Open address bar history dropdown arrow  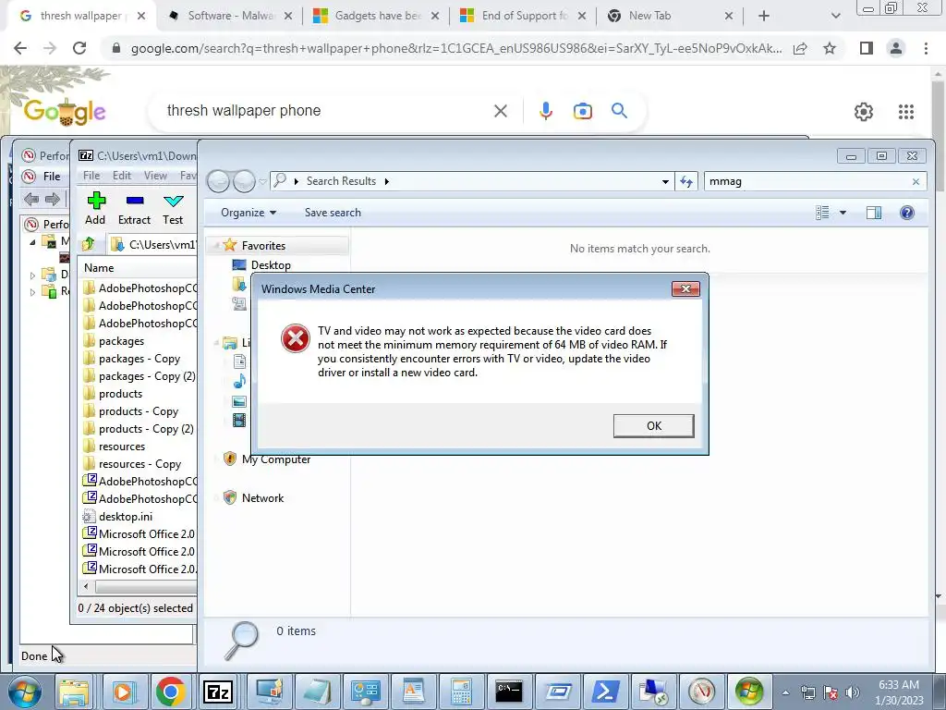(x=665, y=181)
